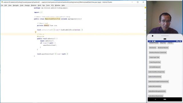Click the '// Fix it' comment line

coord(41,34)
